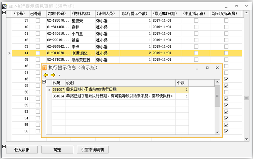Check 已处理 box for row 41
This screenshot has height=159, width=253.
coord(38,34)
